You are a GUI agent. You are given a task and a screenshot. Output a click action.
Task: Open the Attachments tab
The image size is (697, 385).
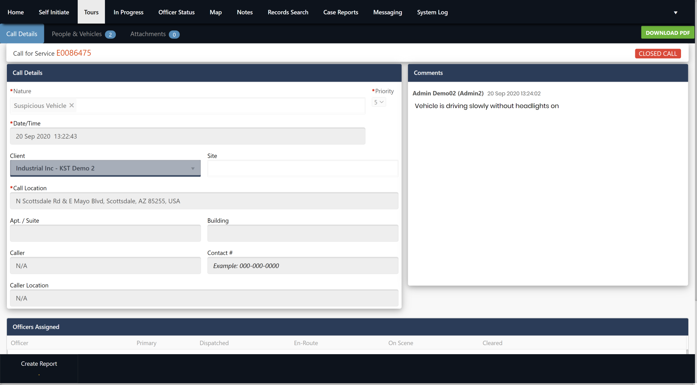click(x=154, y=34)
